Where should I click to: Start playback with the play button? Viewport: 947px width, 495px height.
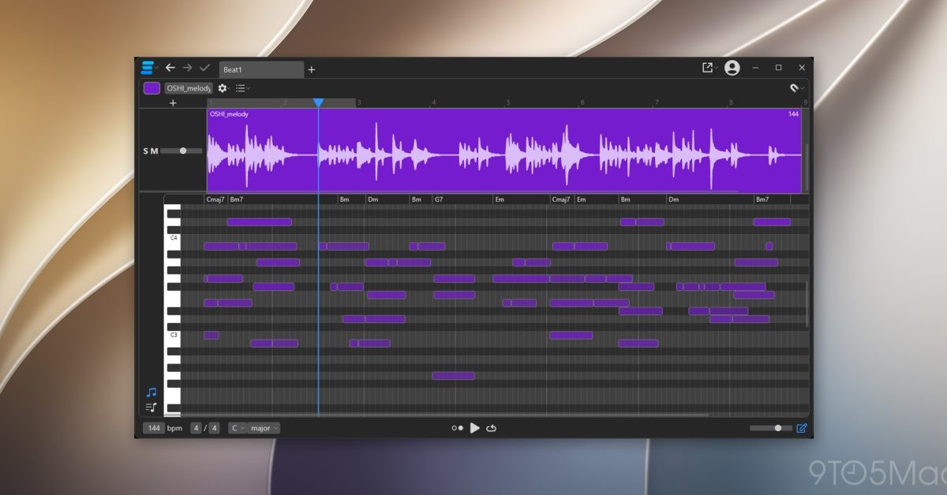point(474,428)
